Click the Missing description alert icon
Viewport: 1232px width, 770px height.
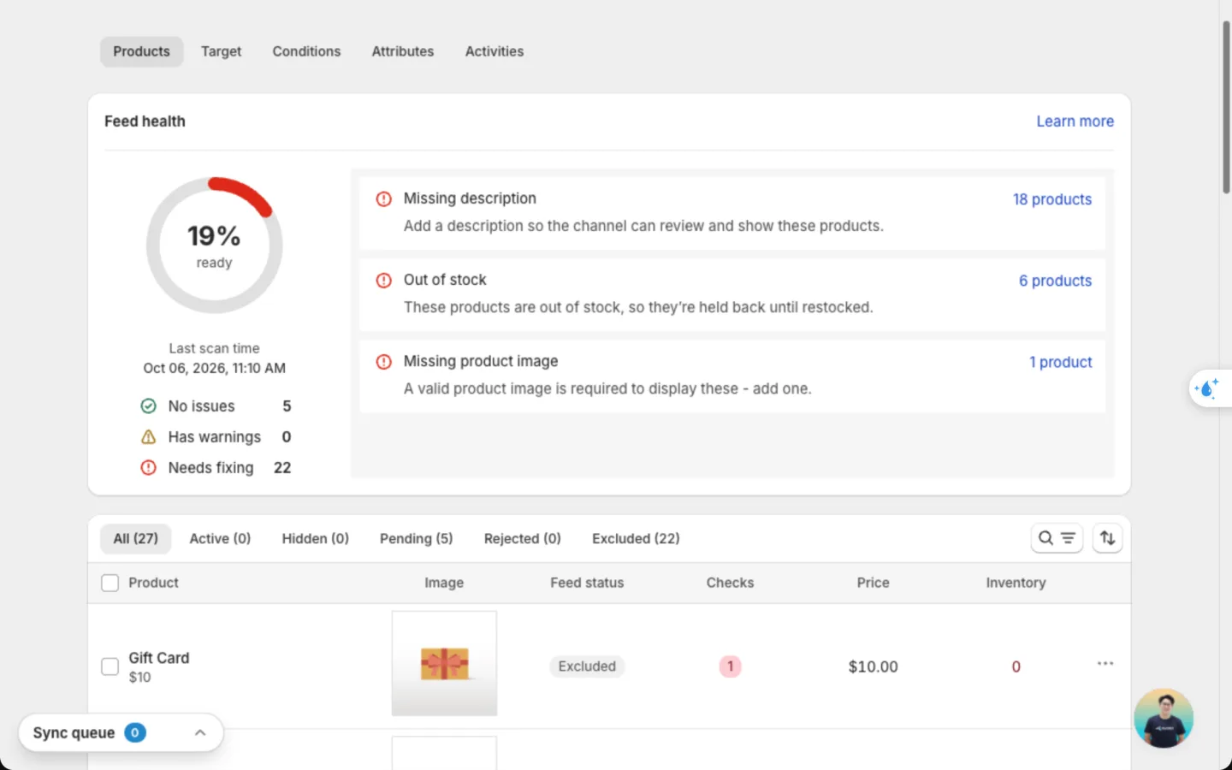point(384,198)
